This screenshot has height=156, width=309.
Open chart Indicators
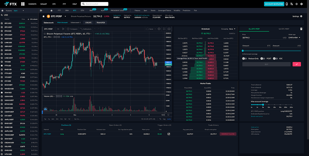click(x=86, y=29)
